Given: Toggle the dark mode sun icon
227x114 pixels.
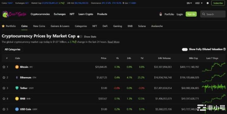Looking at the screenshot, I should point(208,3).
